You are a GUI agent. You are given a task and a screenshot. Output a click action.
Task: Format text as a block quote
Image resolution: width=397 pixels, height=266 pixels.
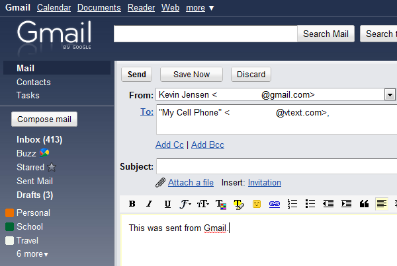click(x=364, y=203)
